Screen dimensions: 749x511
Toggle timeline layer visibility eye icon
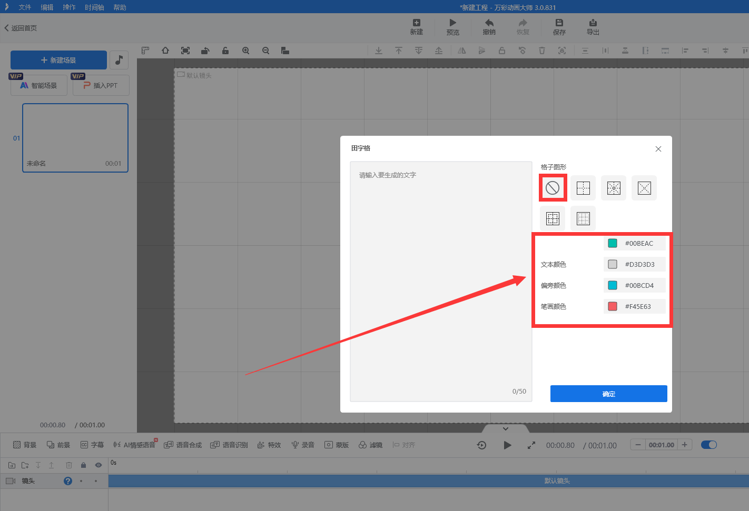click(98, 465)
